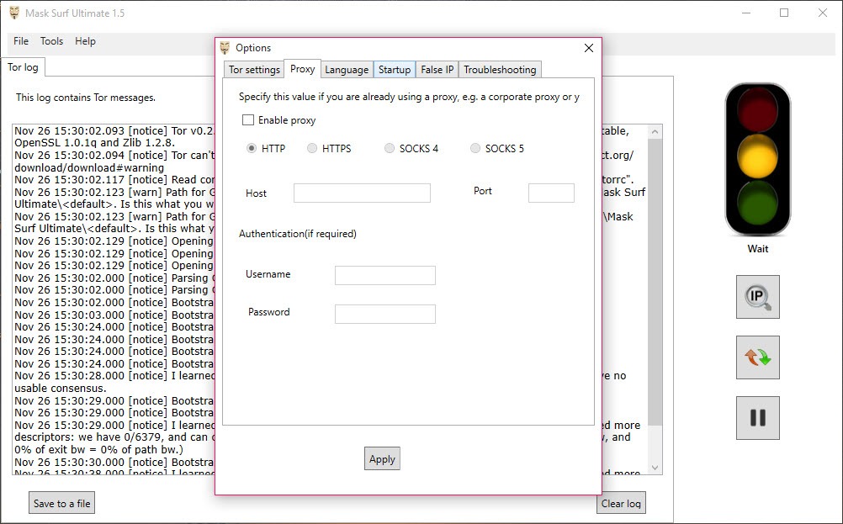Click log line 'download/download#warning'
Screen dimensions: 843x524
coord(89,167)
